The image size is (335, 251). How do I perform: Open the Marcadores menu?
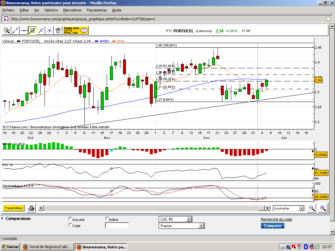click(x=72, y=10)
